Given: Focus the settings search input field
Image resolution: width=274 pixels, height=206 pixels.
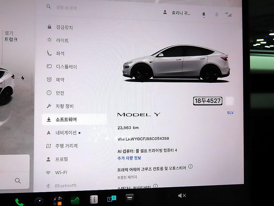Looking at the screenshot, I should (x=66, y=8).
